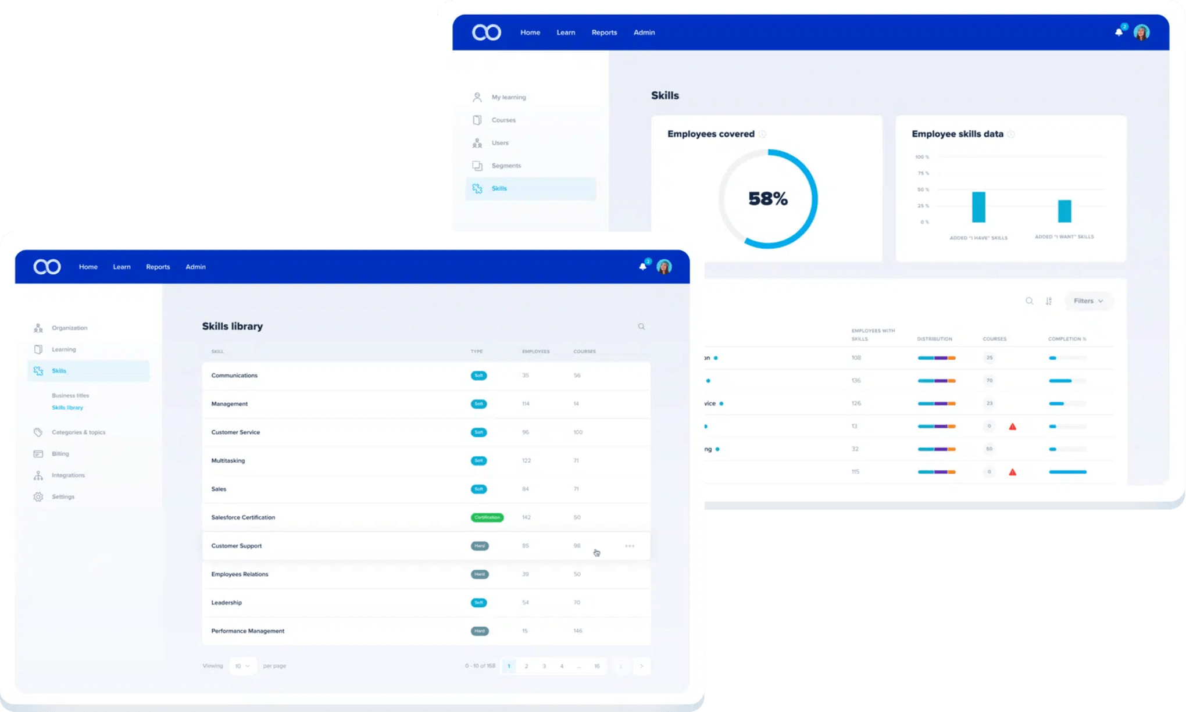
Task: Open the three-dot menu on Customer Support row
Action: pyautogui.click(x=629, y=546)
